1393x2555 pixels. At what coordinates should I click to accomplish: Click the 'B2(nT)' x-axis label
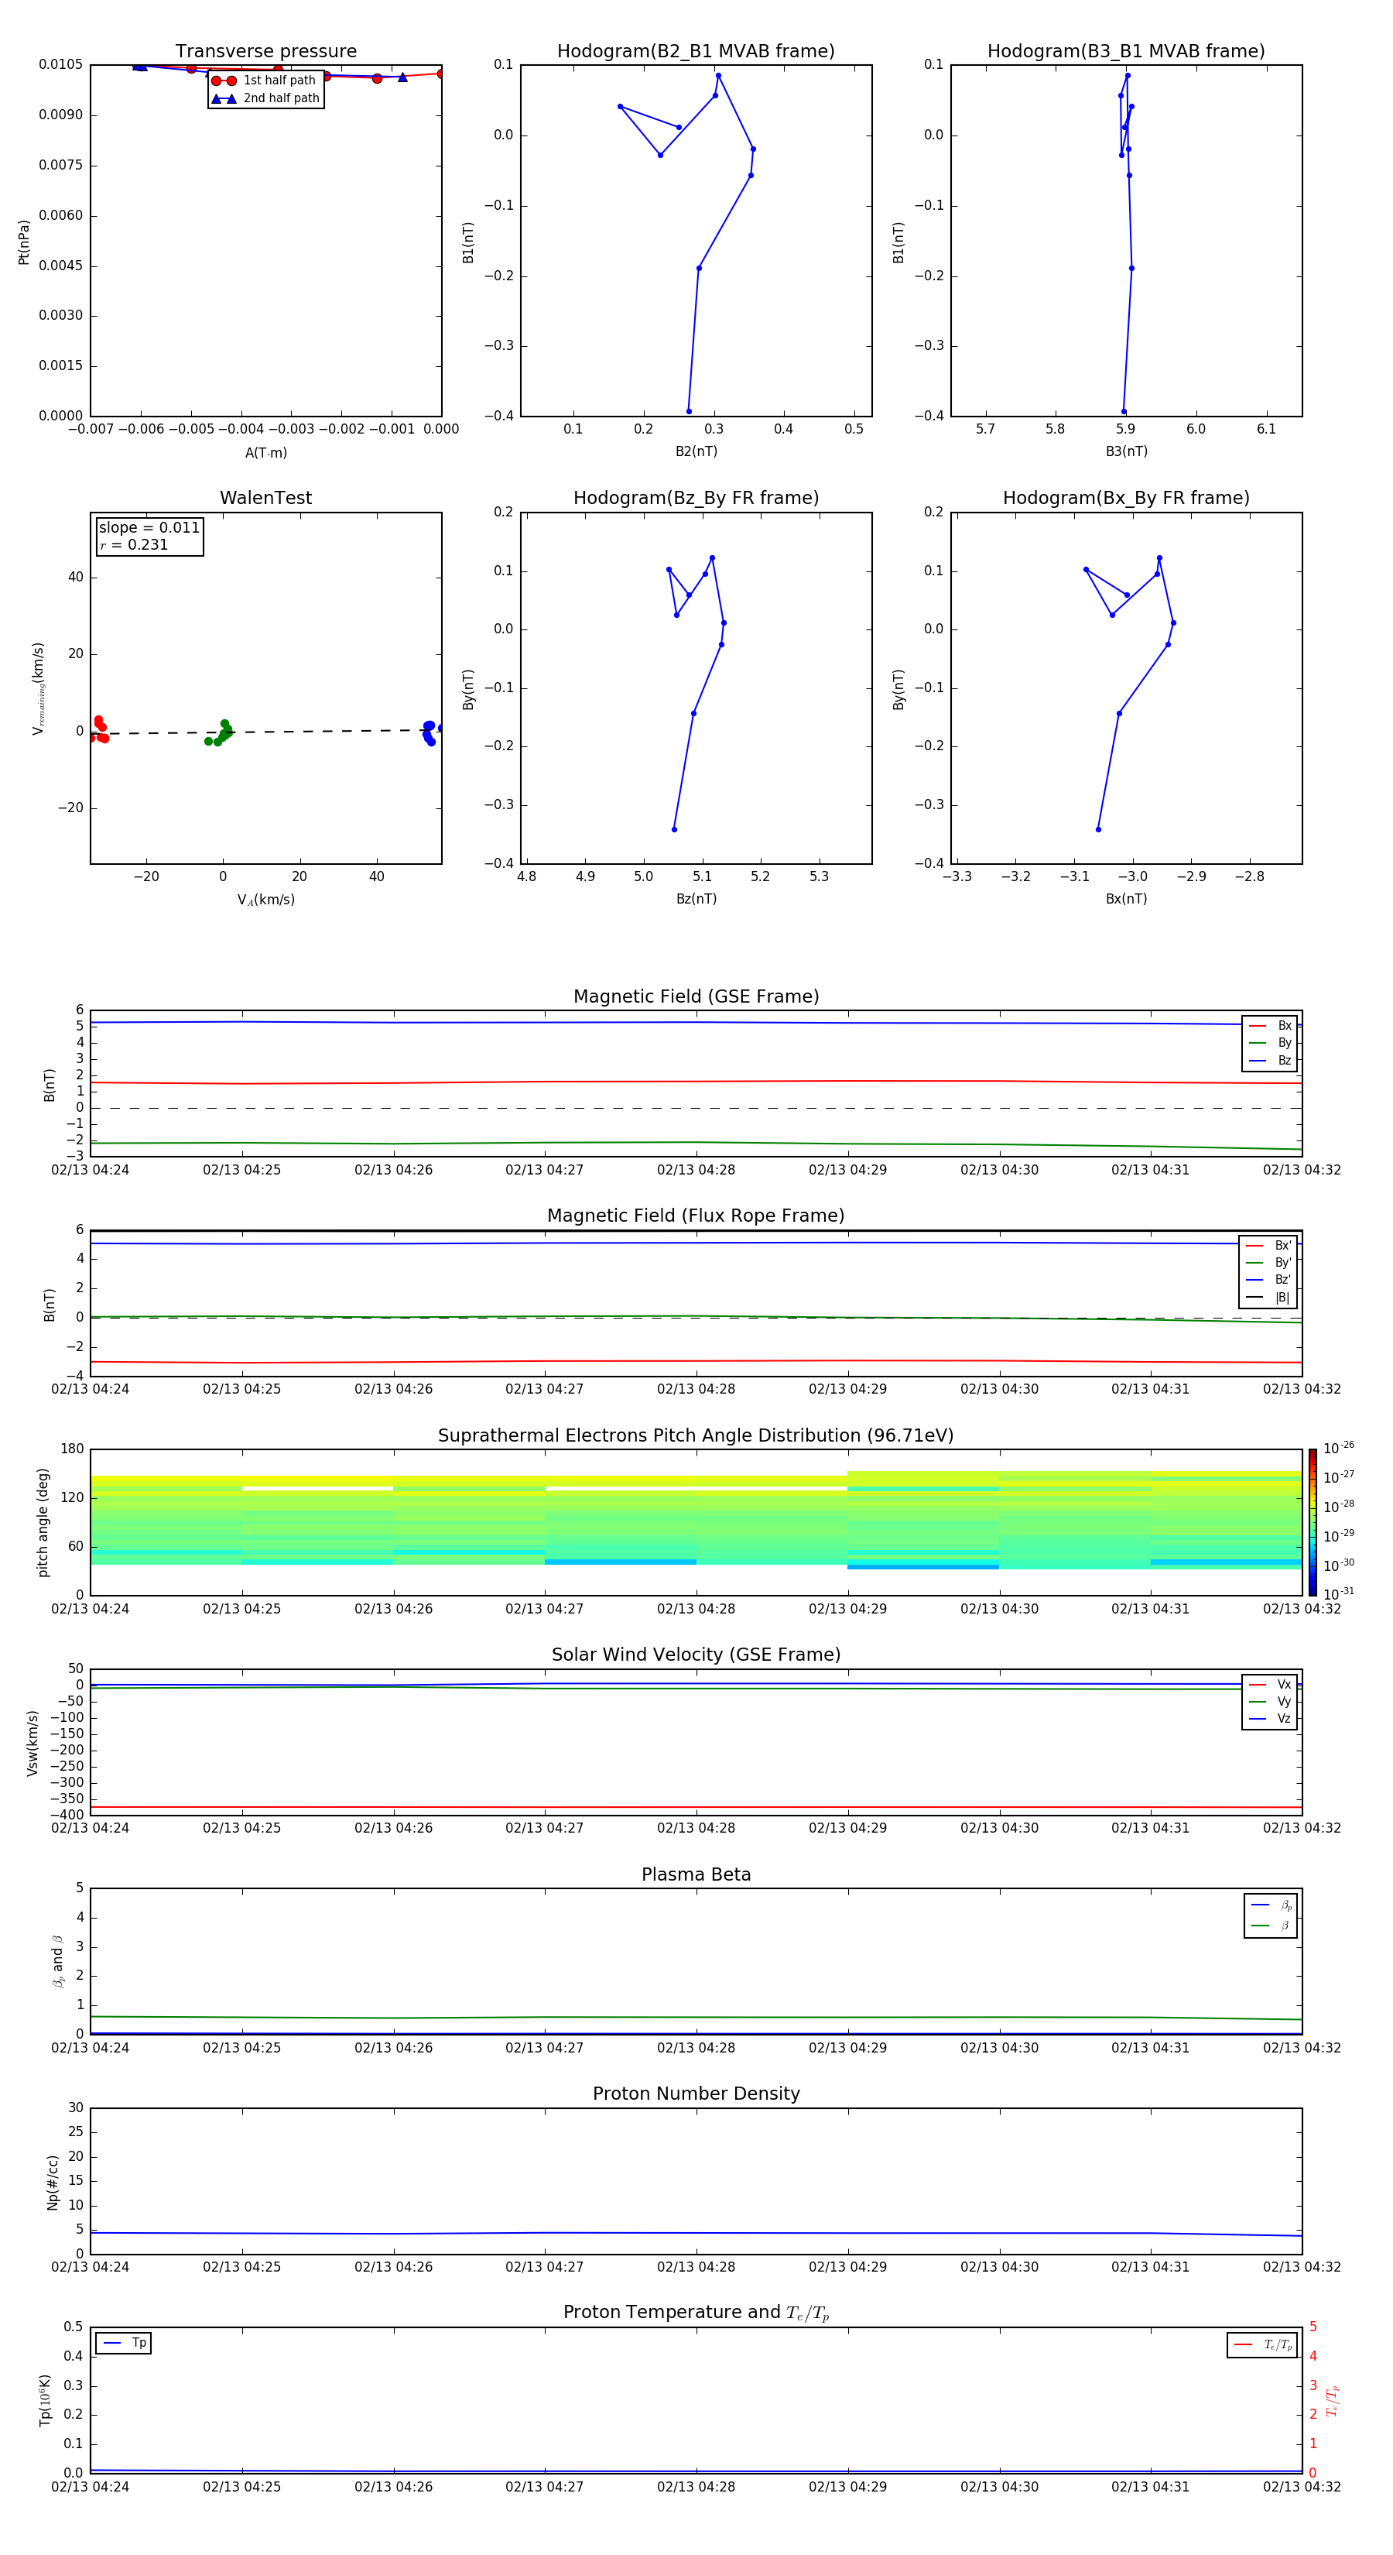[696, 451]
